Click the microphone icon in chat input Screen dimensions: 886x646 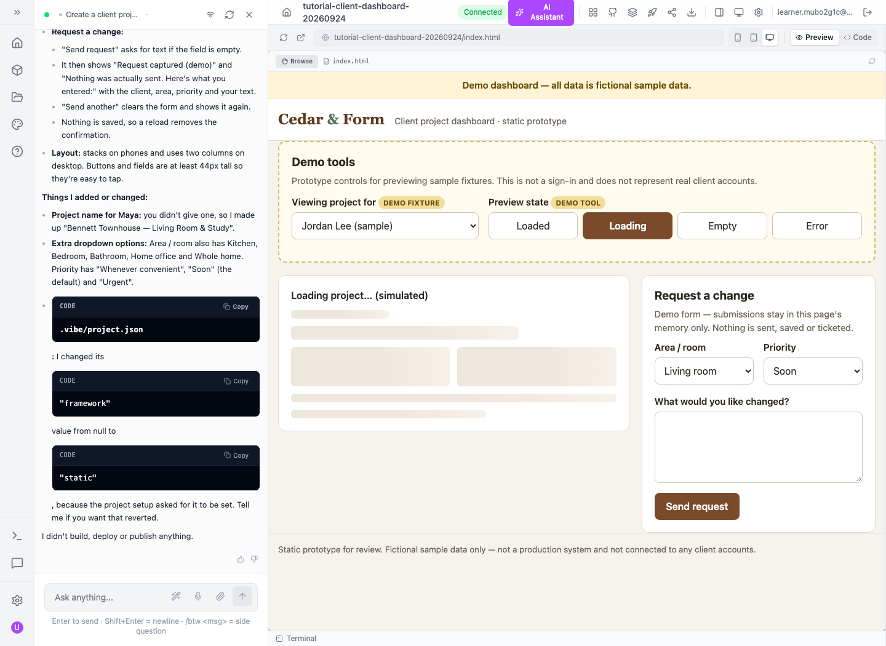[198, 596]
